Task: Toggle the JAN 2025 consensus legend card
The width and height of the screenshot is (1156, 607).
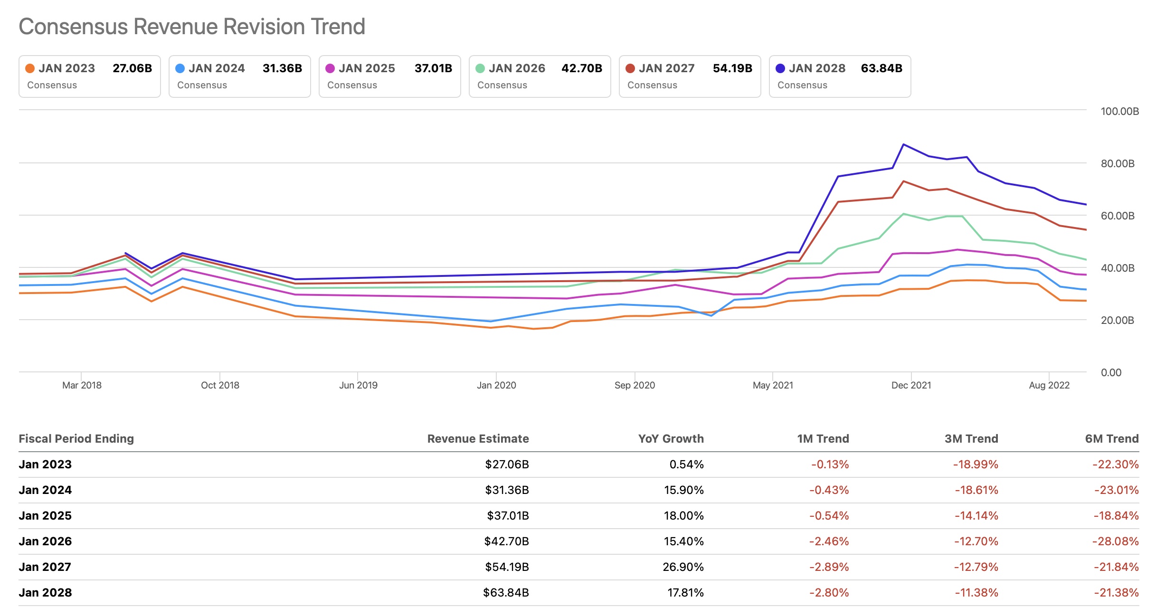Action: point(389,76)
